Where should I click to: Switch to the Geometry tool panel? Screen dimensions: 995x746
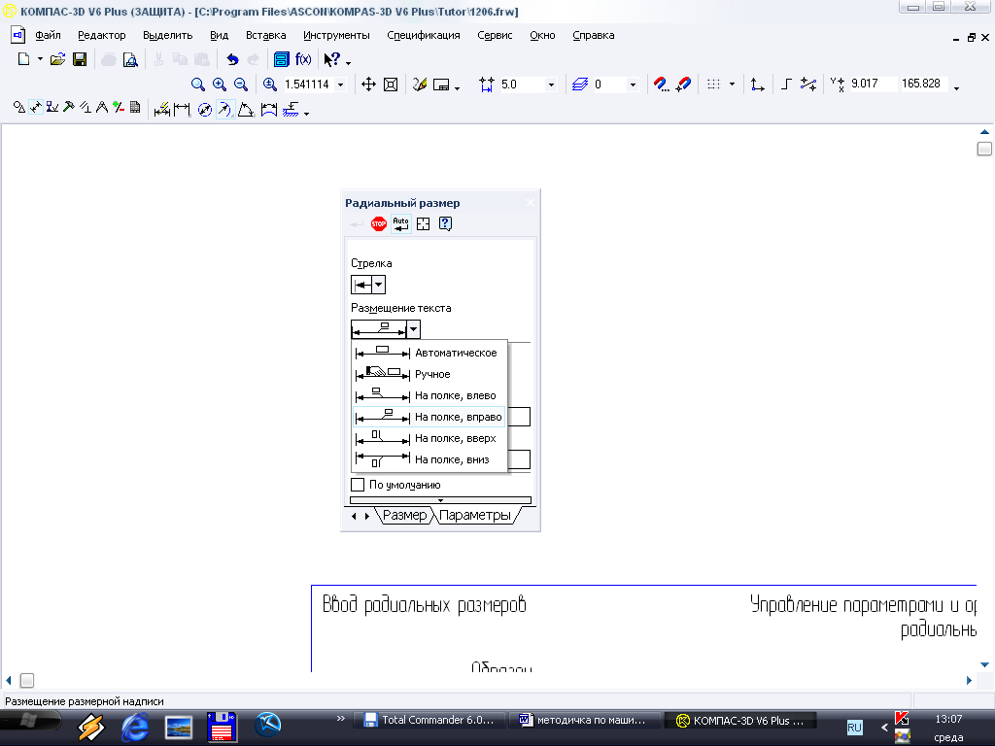tap(19, 108)
